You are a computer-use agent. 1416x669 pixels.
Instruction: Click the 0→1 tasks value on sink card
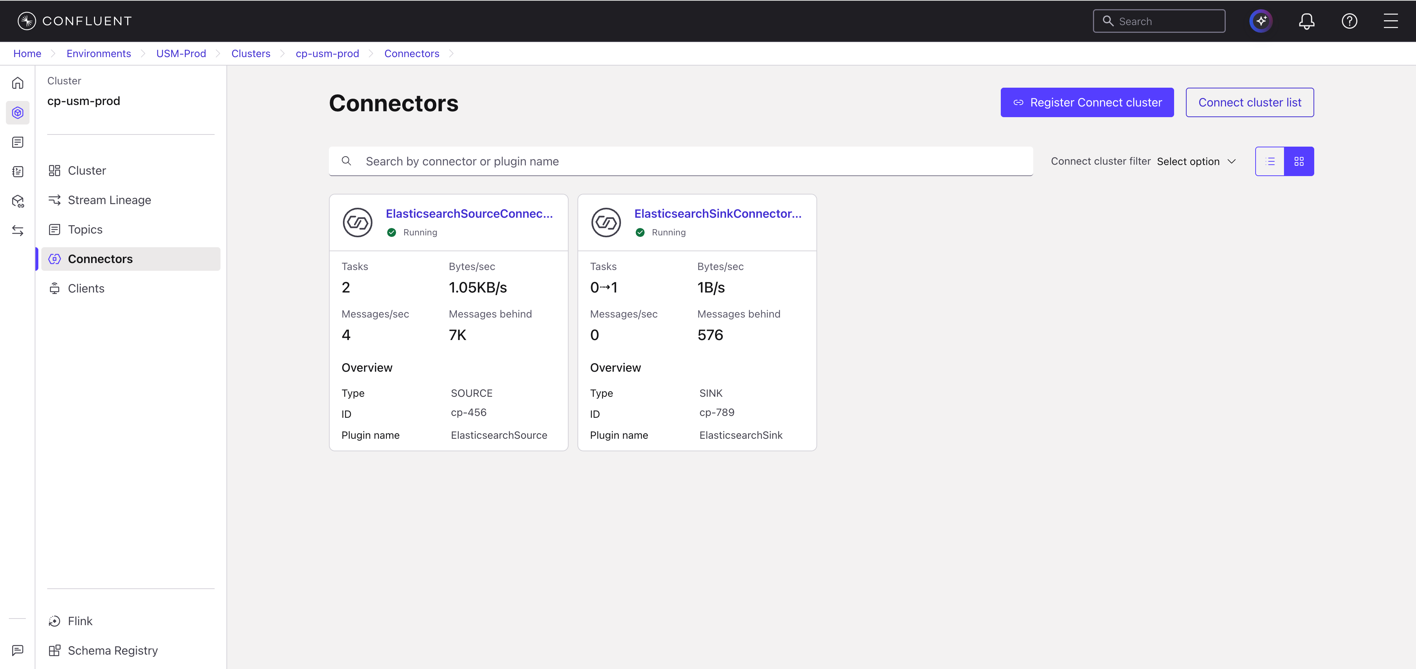pyautogui.click(x=604, y=287)
